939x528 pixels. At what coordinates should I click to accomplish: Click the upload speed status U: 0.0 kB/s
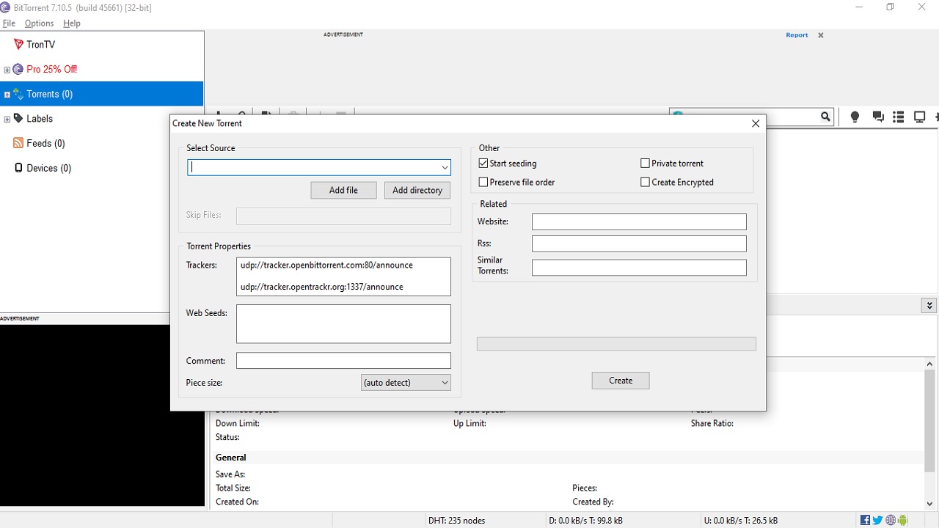click(x=740, y=521)
